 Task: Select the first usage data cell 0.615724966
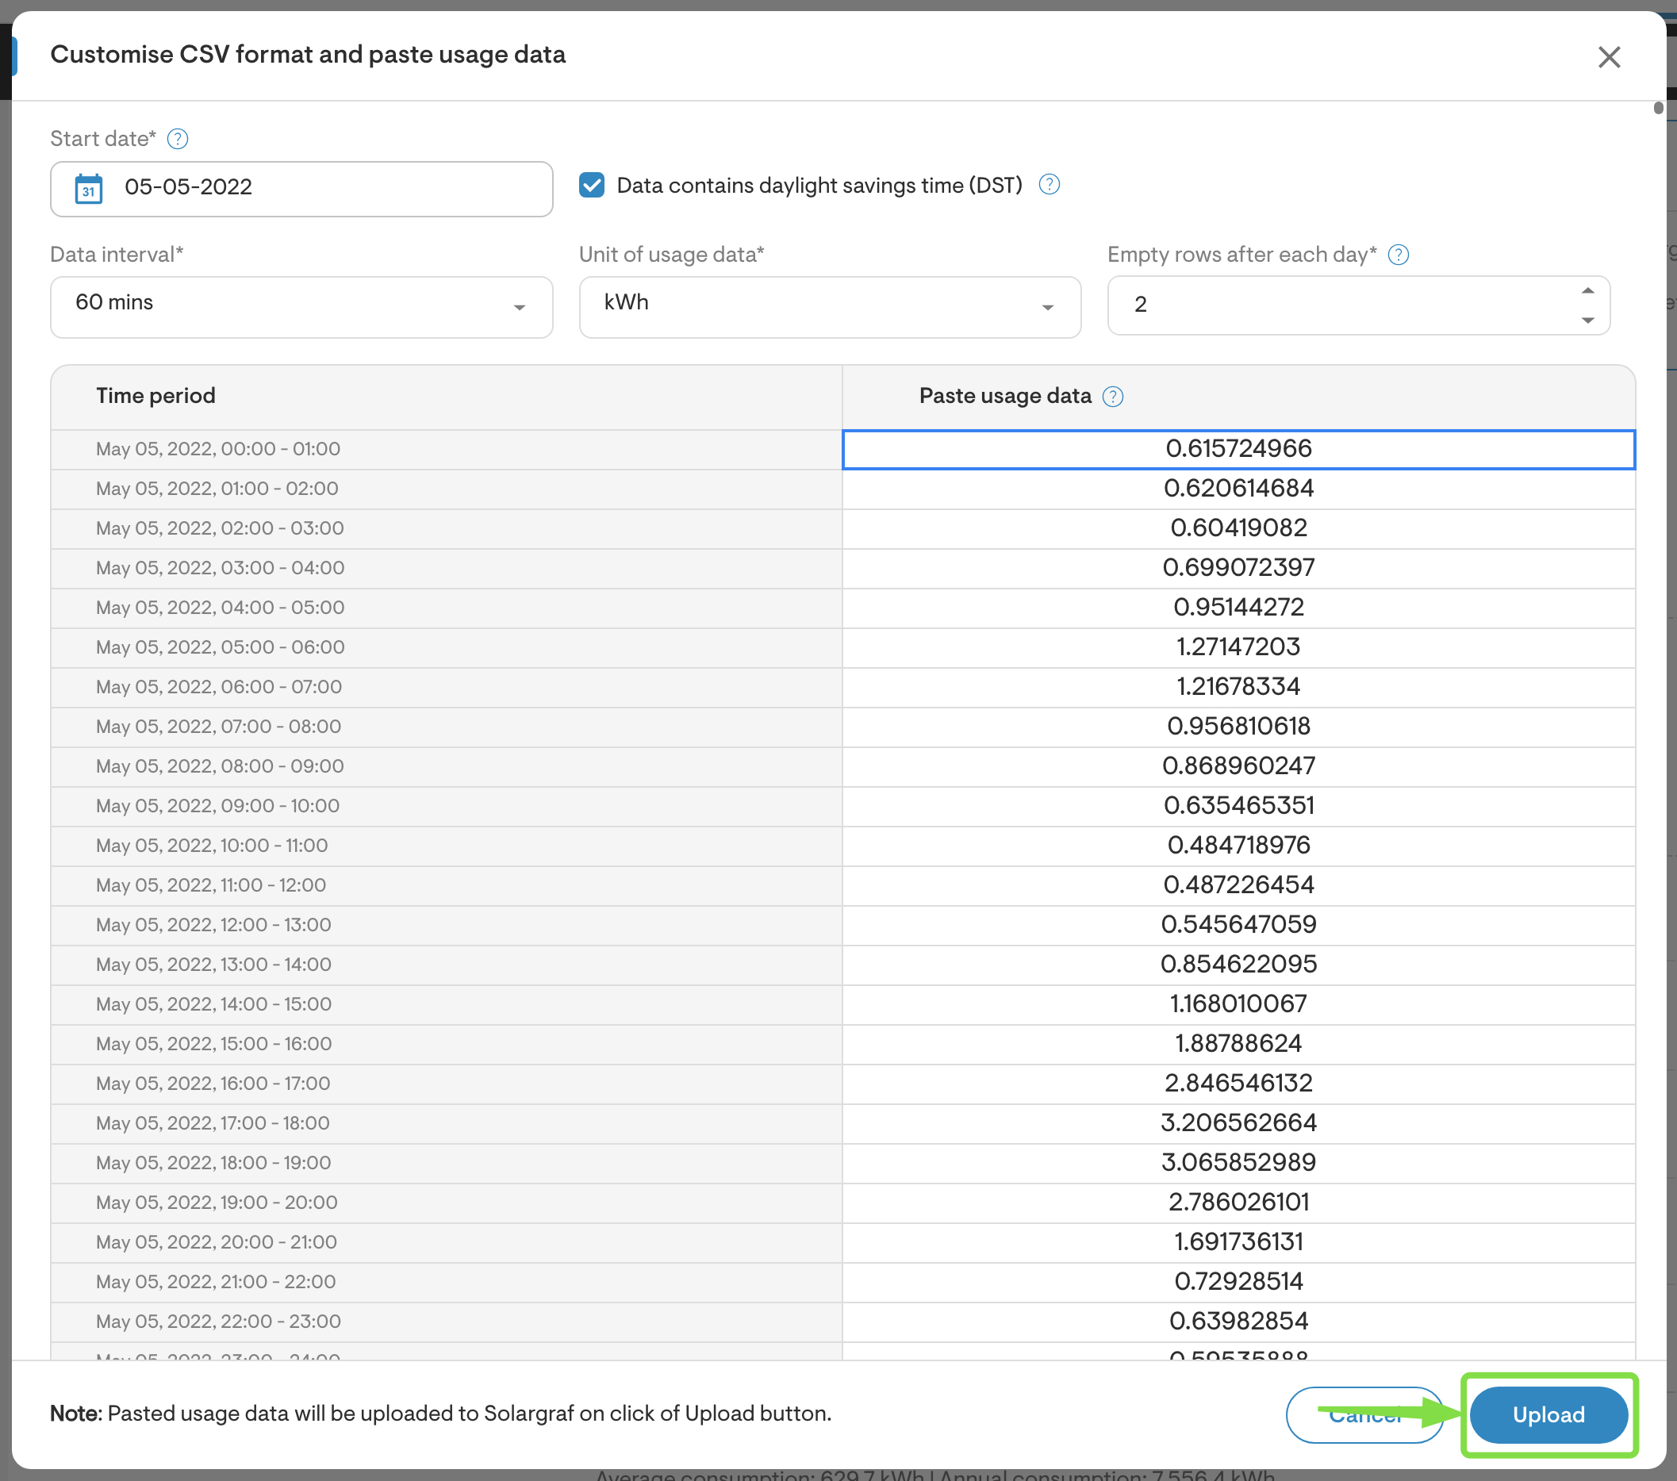click(x=1238, y=449)
